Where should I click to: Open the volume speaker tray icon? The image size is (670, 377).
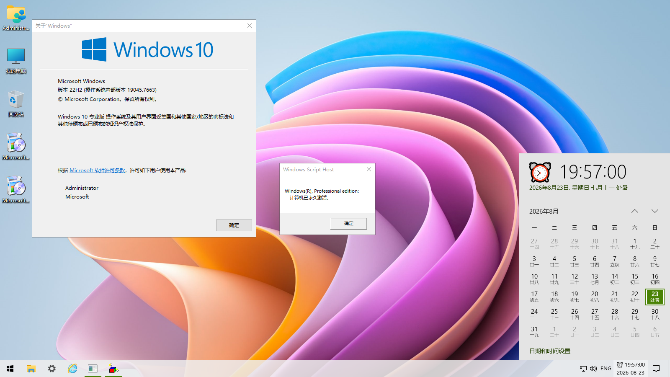coord(593,369)
